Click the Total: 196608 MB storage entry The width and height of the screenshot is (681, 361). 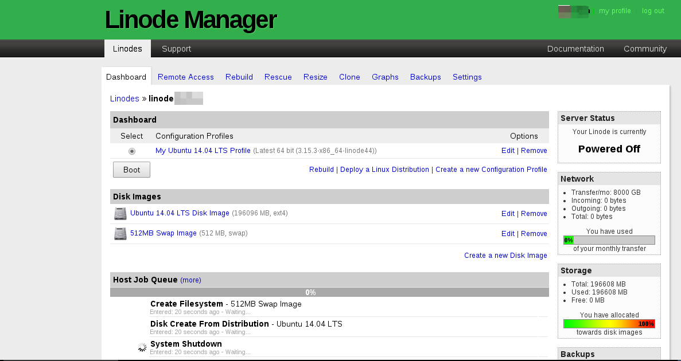click(x=599, y=284)
